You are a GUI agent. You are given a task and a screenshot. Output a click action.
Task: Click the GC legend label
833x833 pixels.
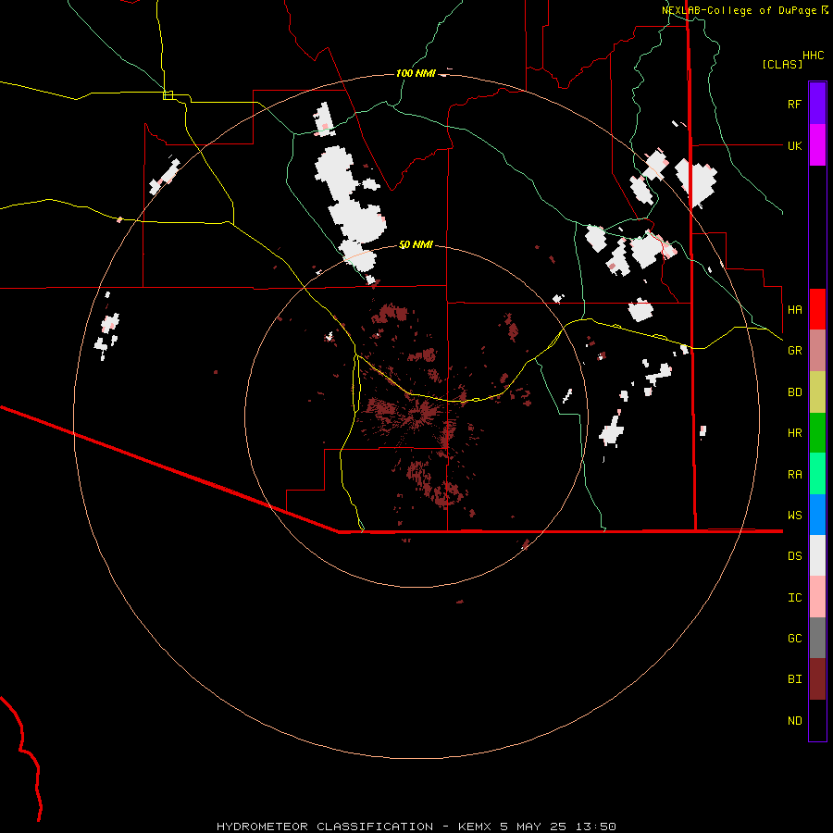point(794,639)
